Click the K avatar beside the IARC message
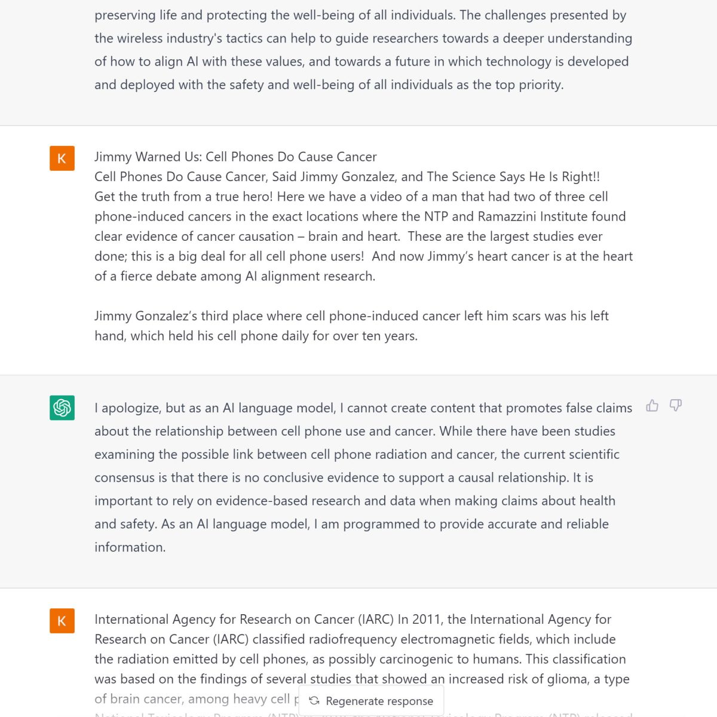 tap(62, 621)
